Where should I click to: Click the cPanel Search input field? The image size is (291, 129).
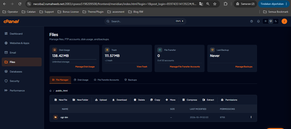[x=145, y=21]
